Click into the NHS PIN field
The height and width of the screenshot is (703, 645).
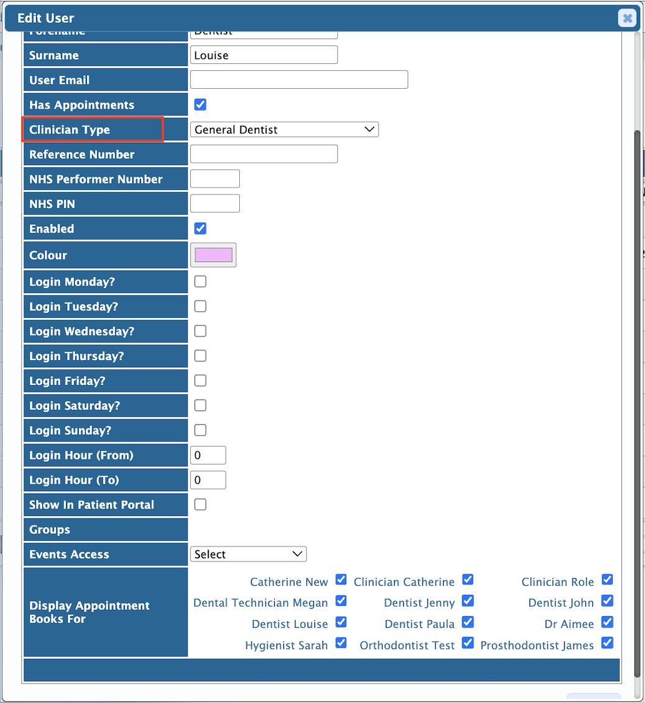pyautogui.click(x=215, y=203)
